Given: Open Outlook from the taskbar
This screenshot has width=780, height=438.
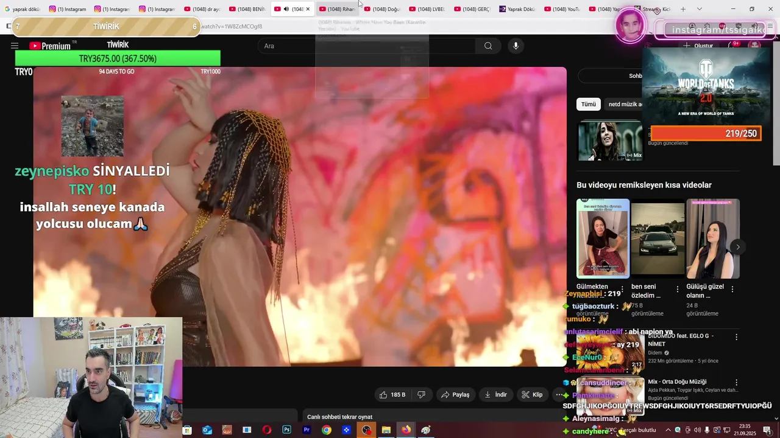Looking at the screenshot, I should point(207,430).
